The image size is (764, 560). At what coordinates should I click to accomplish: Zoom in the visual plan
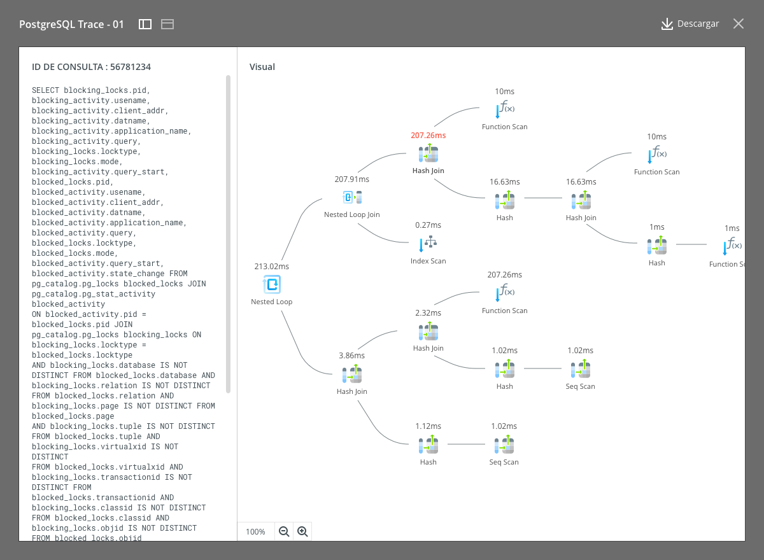coord(302,531)
